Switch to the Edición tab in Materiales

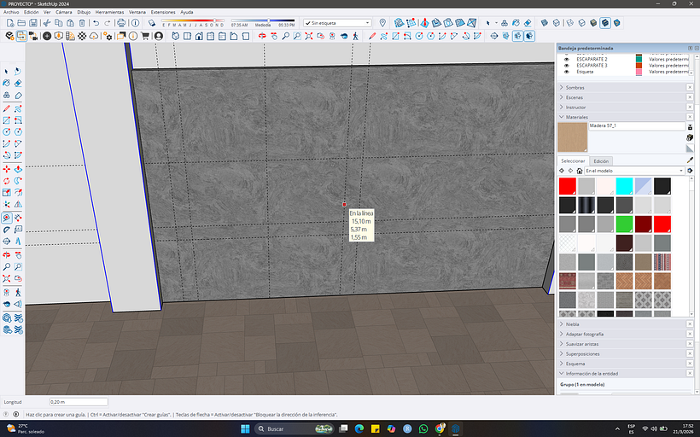click(601, 161)
